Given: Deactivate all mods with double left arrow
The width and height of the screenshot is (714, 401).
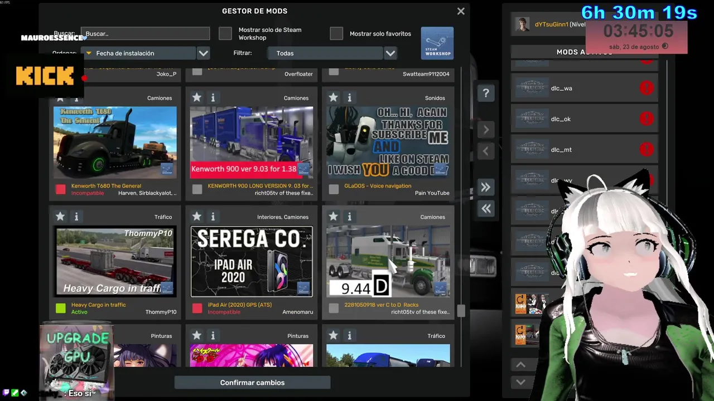Looking at the screenshot, I should [486, 208].
